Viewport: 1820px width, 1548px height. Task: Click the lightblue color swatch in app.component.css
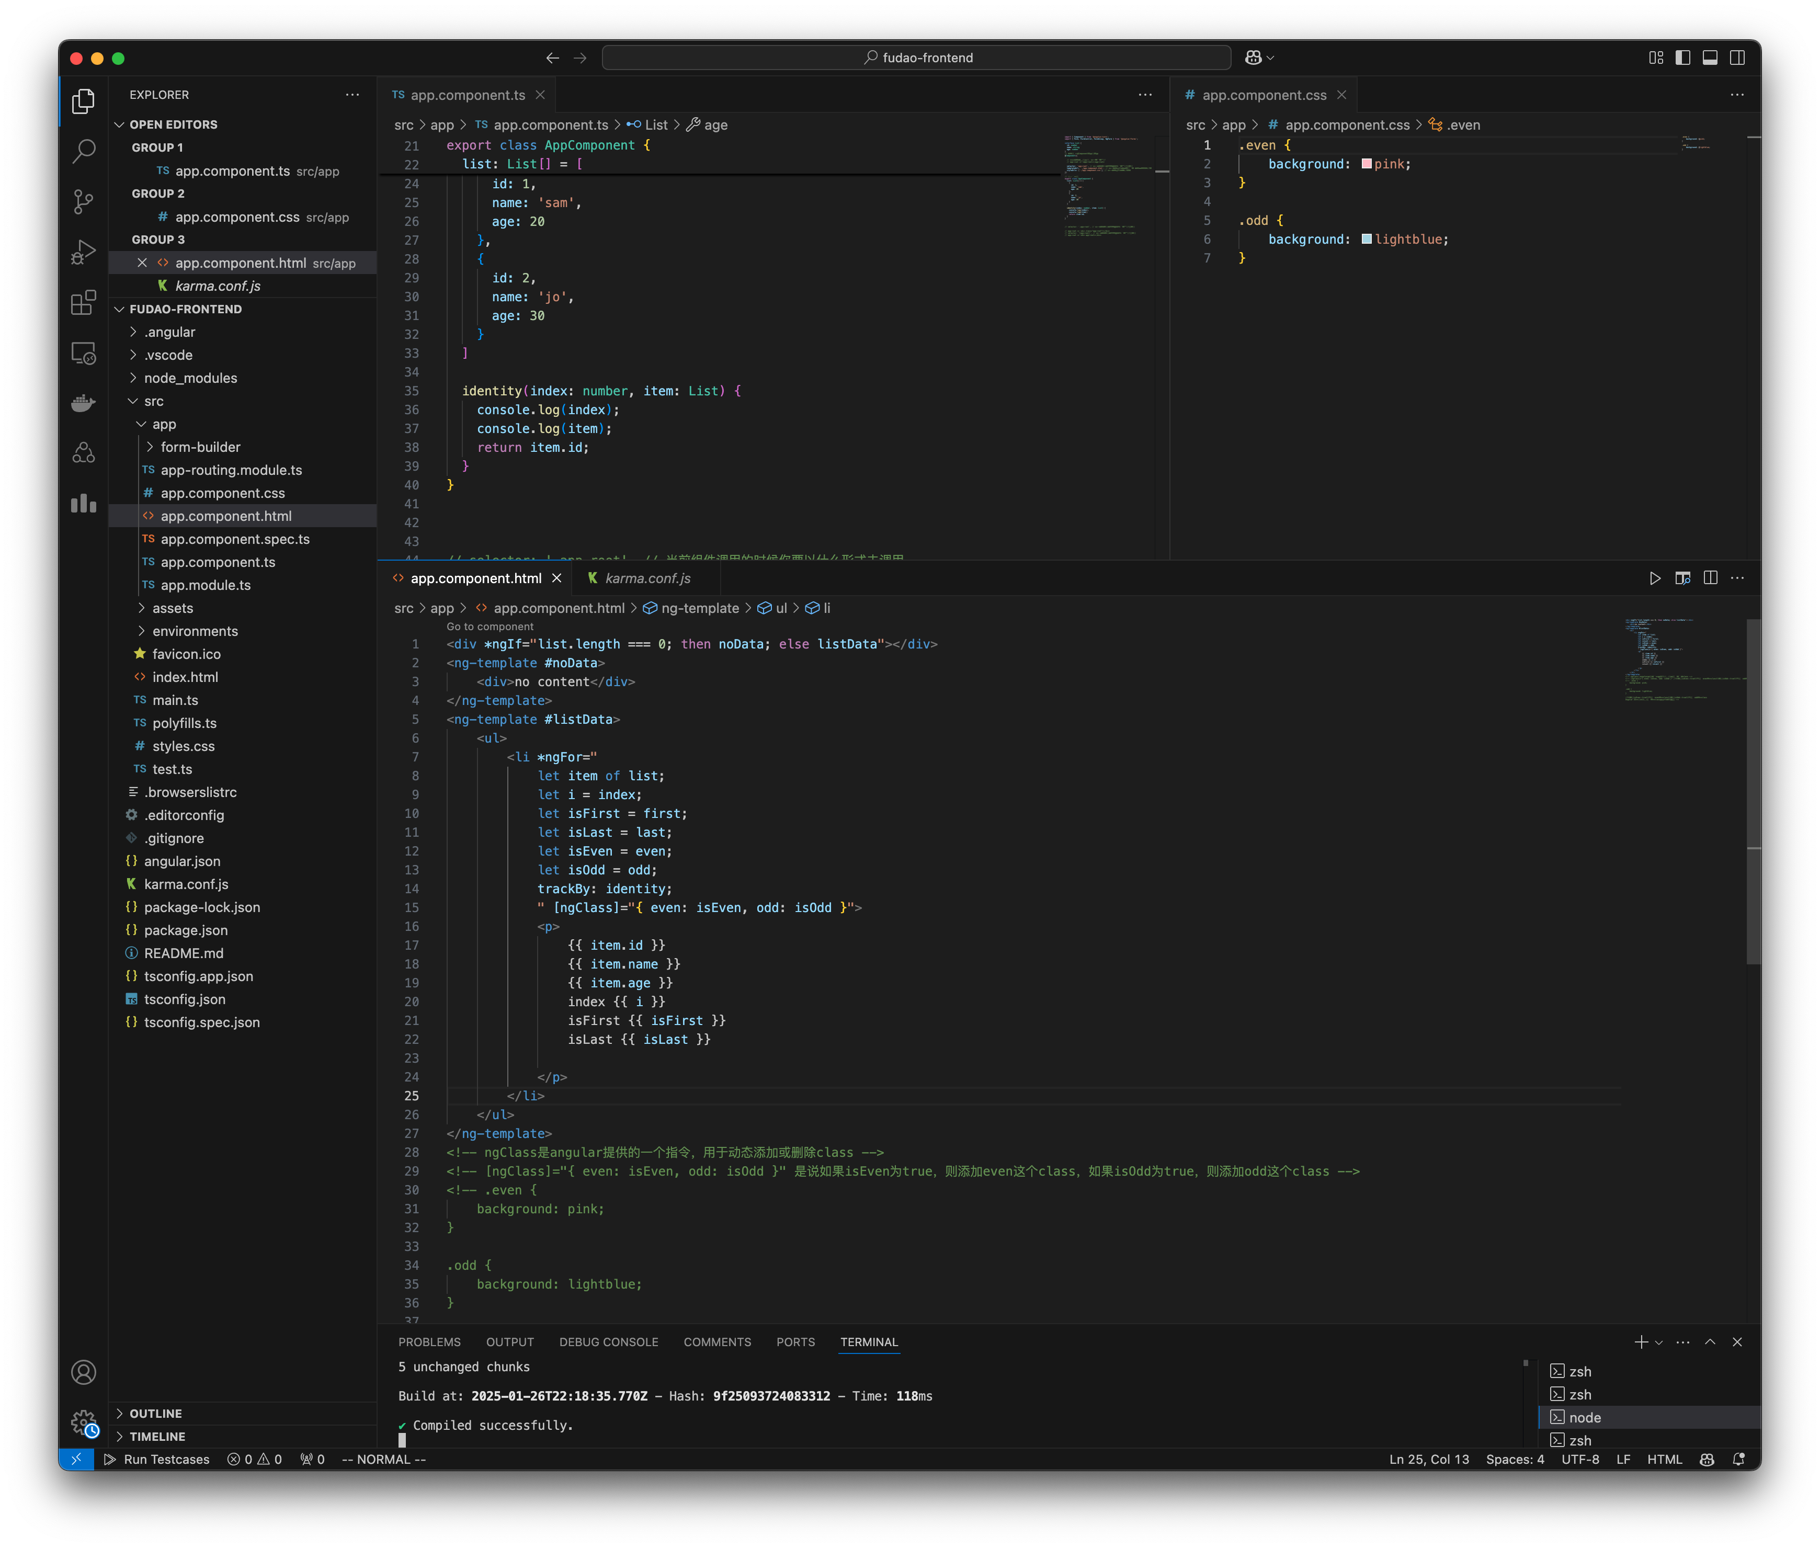click(x=1367, y=238)
